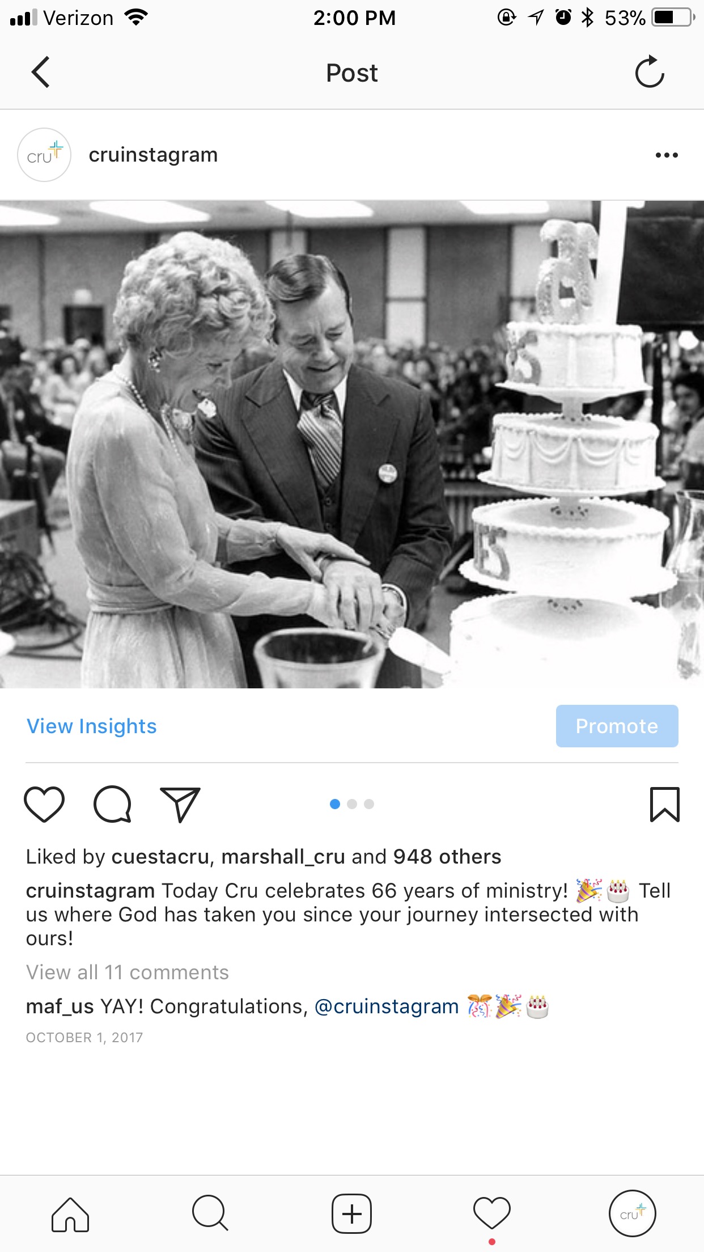
Task: Refresh the post with the reload icon
Action: coord(650,72)
